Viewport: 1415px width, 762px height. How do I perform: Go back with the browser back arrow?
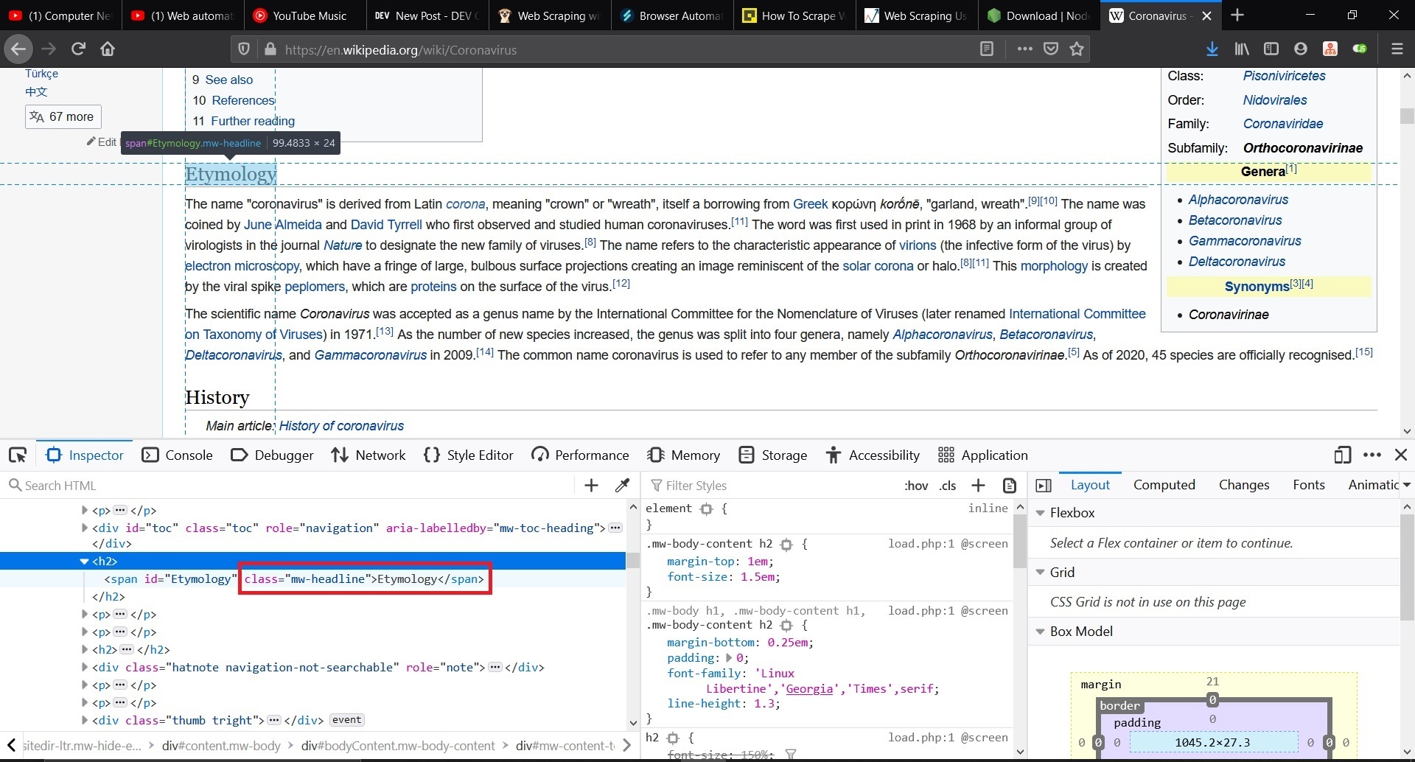(18, 49)
